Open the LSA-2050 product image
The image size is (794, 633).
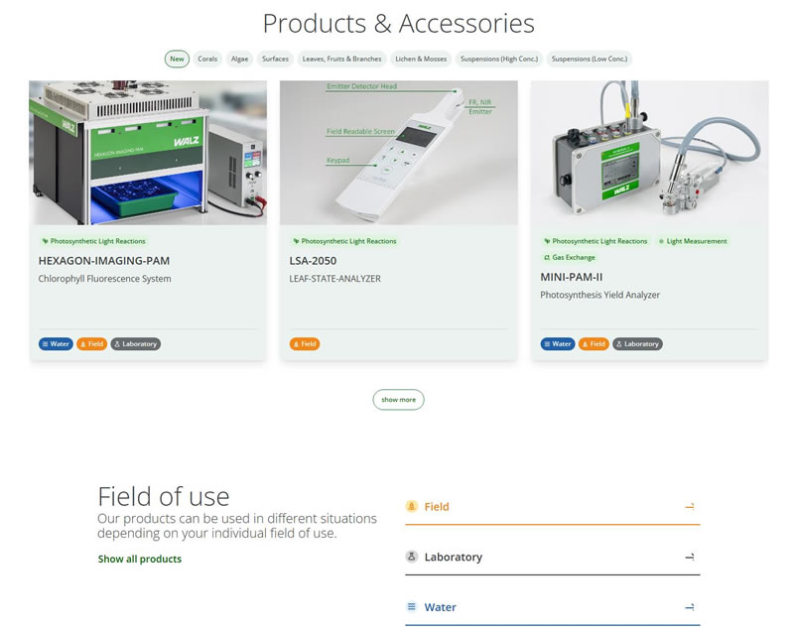(399, 153)
